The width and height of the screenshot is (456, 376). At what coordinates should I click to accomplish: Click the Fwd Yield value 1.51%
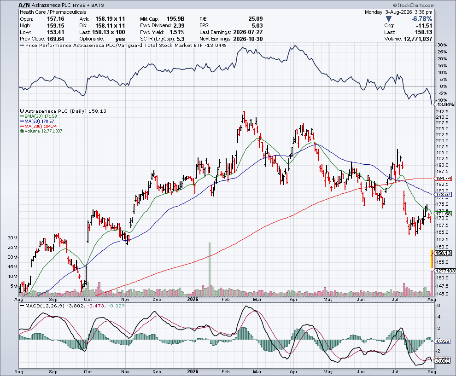177,32
